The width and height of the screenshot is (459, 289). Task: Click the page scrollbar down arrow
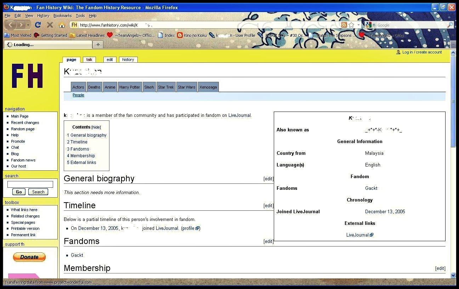(453, 275)
